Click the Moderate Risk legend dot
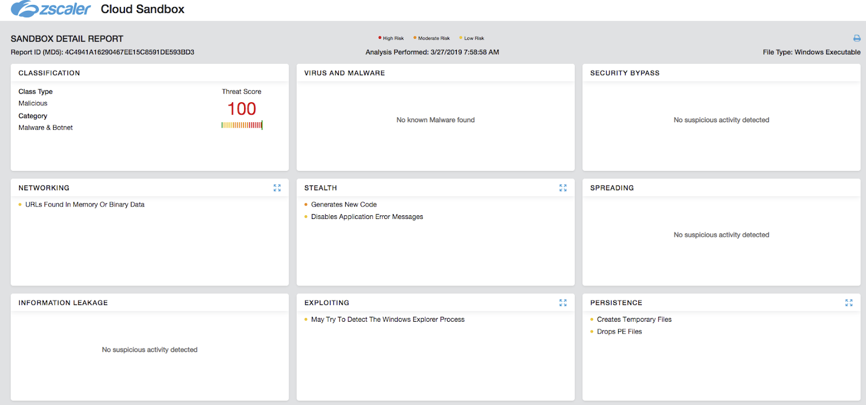 pyautogui.click(x=415, y=38)
